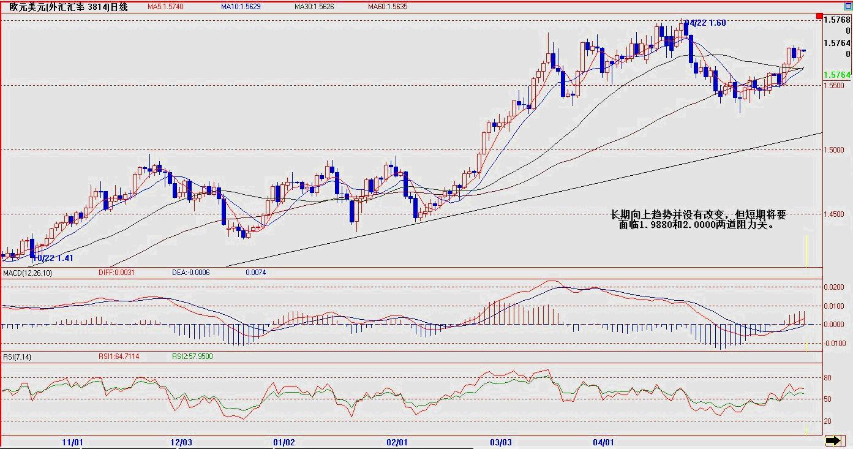Click the 03/03 date label
Screen dimensions: 853x449
click(x=500, y=442)
